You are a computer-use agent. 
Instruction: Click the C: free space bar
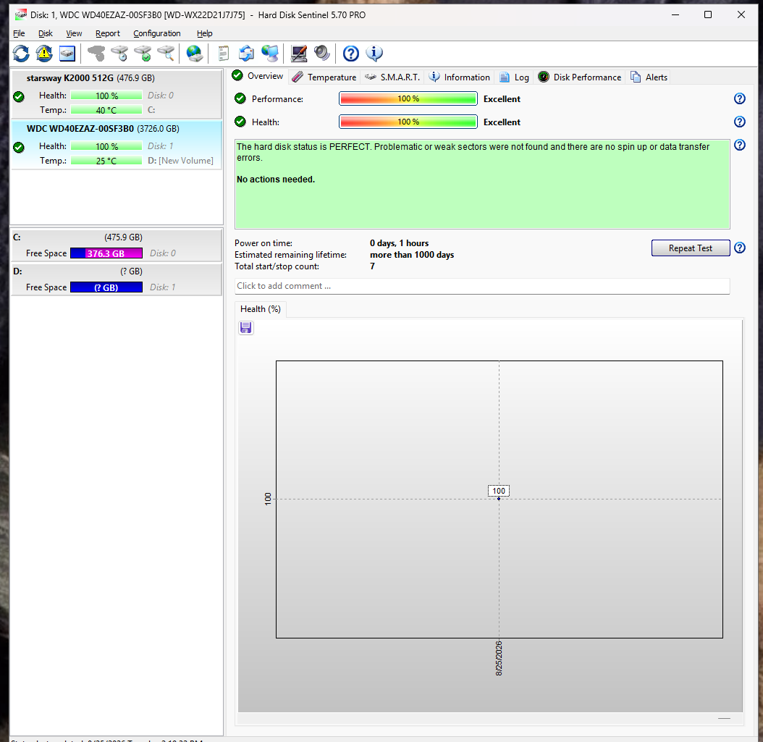[x=106, y=253]
